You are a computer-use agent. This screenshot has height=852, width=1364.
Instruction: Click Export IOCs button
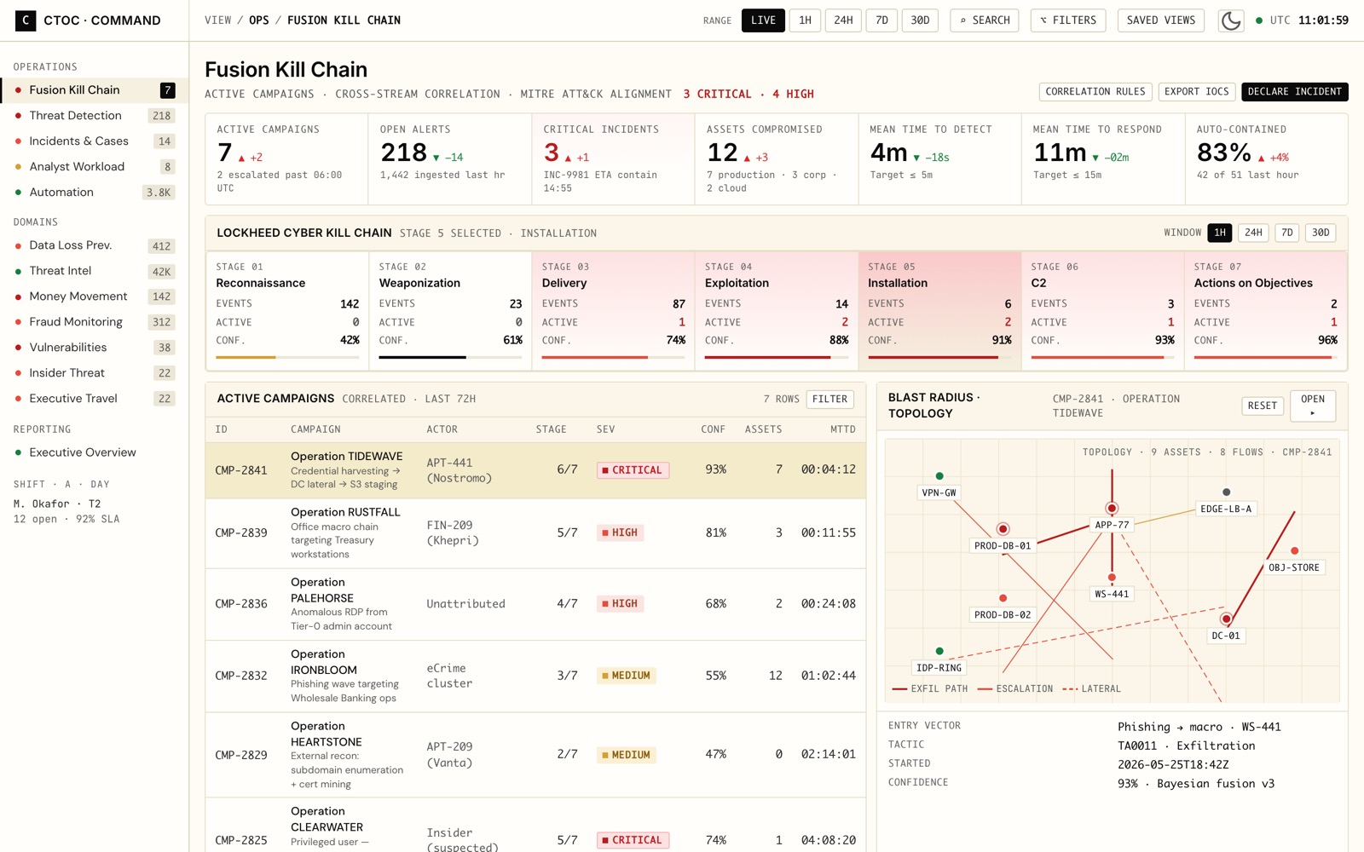pyautogui.click(x=1196, y=92)
